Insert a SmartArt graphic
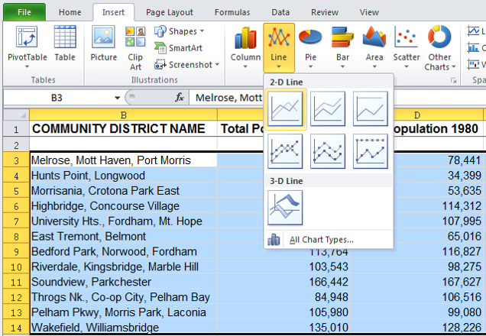Viewport: 486px width, 336px height. (x=178, y=48)
